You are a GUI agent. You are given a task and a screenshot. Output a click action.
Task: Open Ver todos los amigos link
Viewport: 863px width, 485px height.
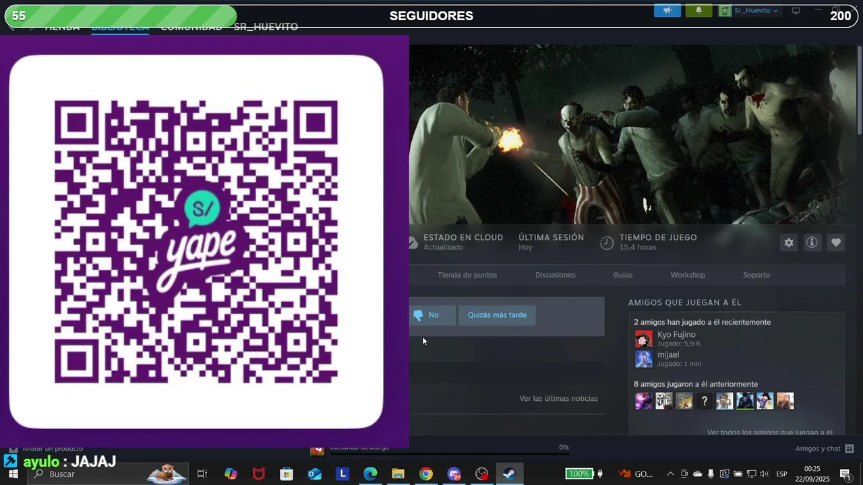(x=769, y=432)
